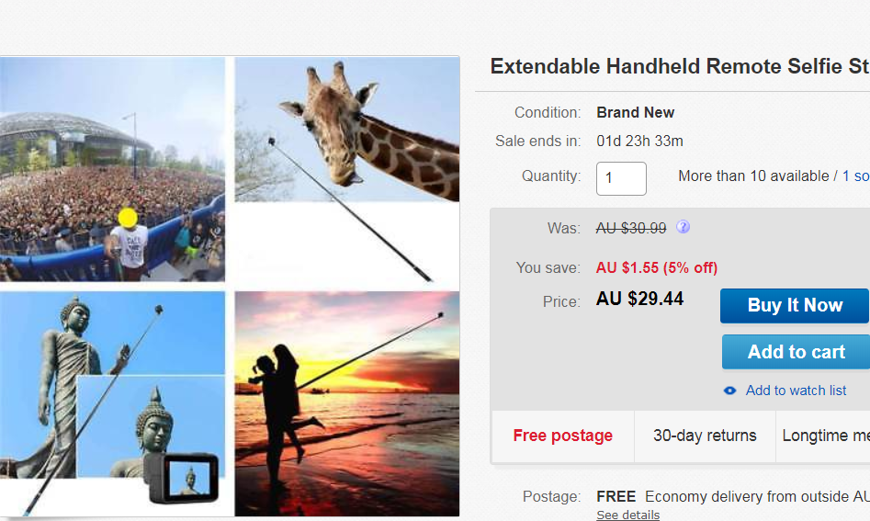
Task: Open the See details postage link
Action: point(628,515)
